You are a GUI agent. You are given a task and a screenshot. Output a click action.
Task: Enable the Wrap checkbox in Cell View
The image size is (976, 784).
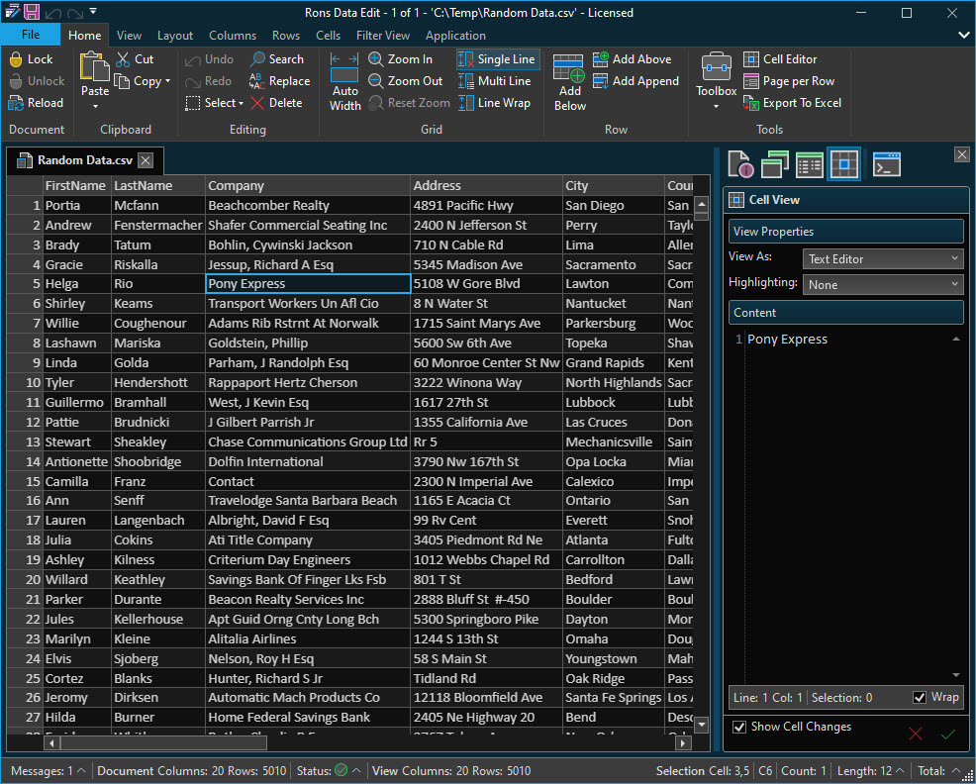click(917, 697)
